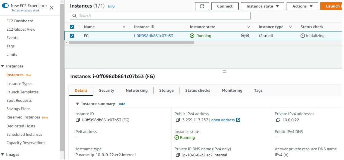The width and height of the screenshot is (344, 160).
Task: Go to EC2 Dashboard in sidebar
Action: 20,21
